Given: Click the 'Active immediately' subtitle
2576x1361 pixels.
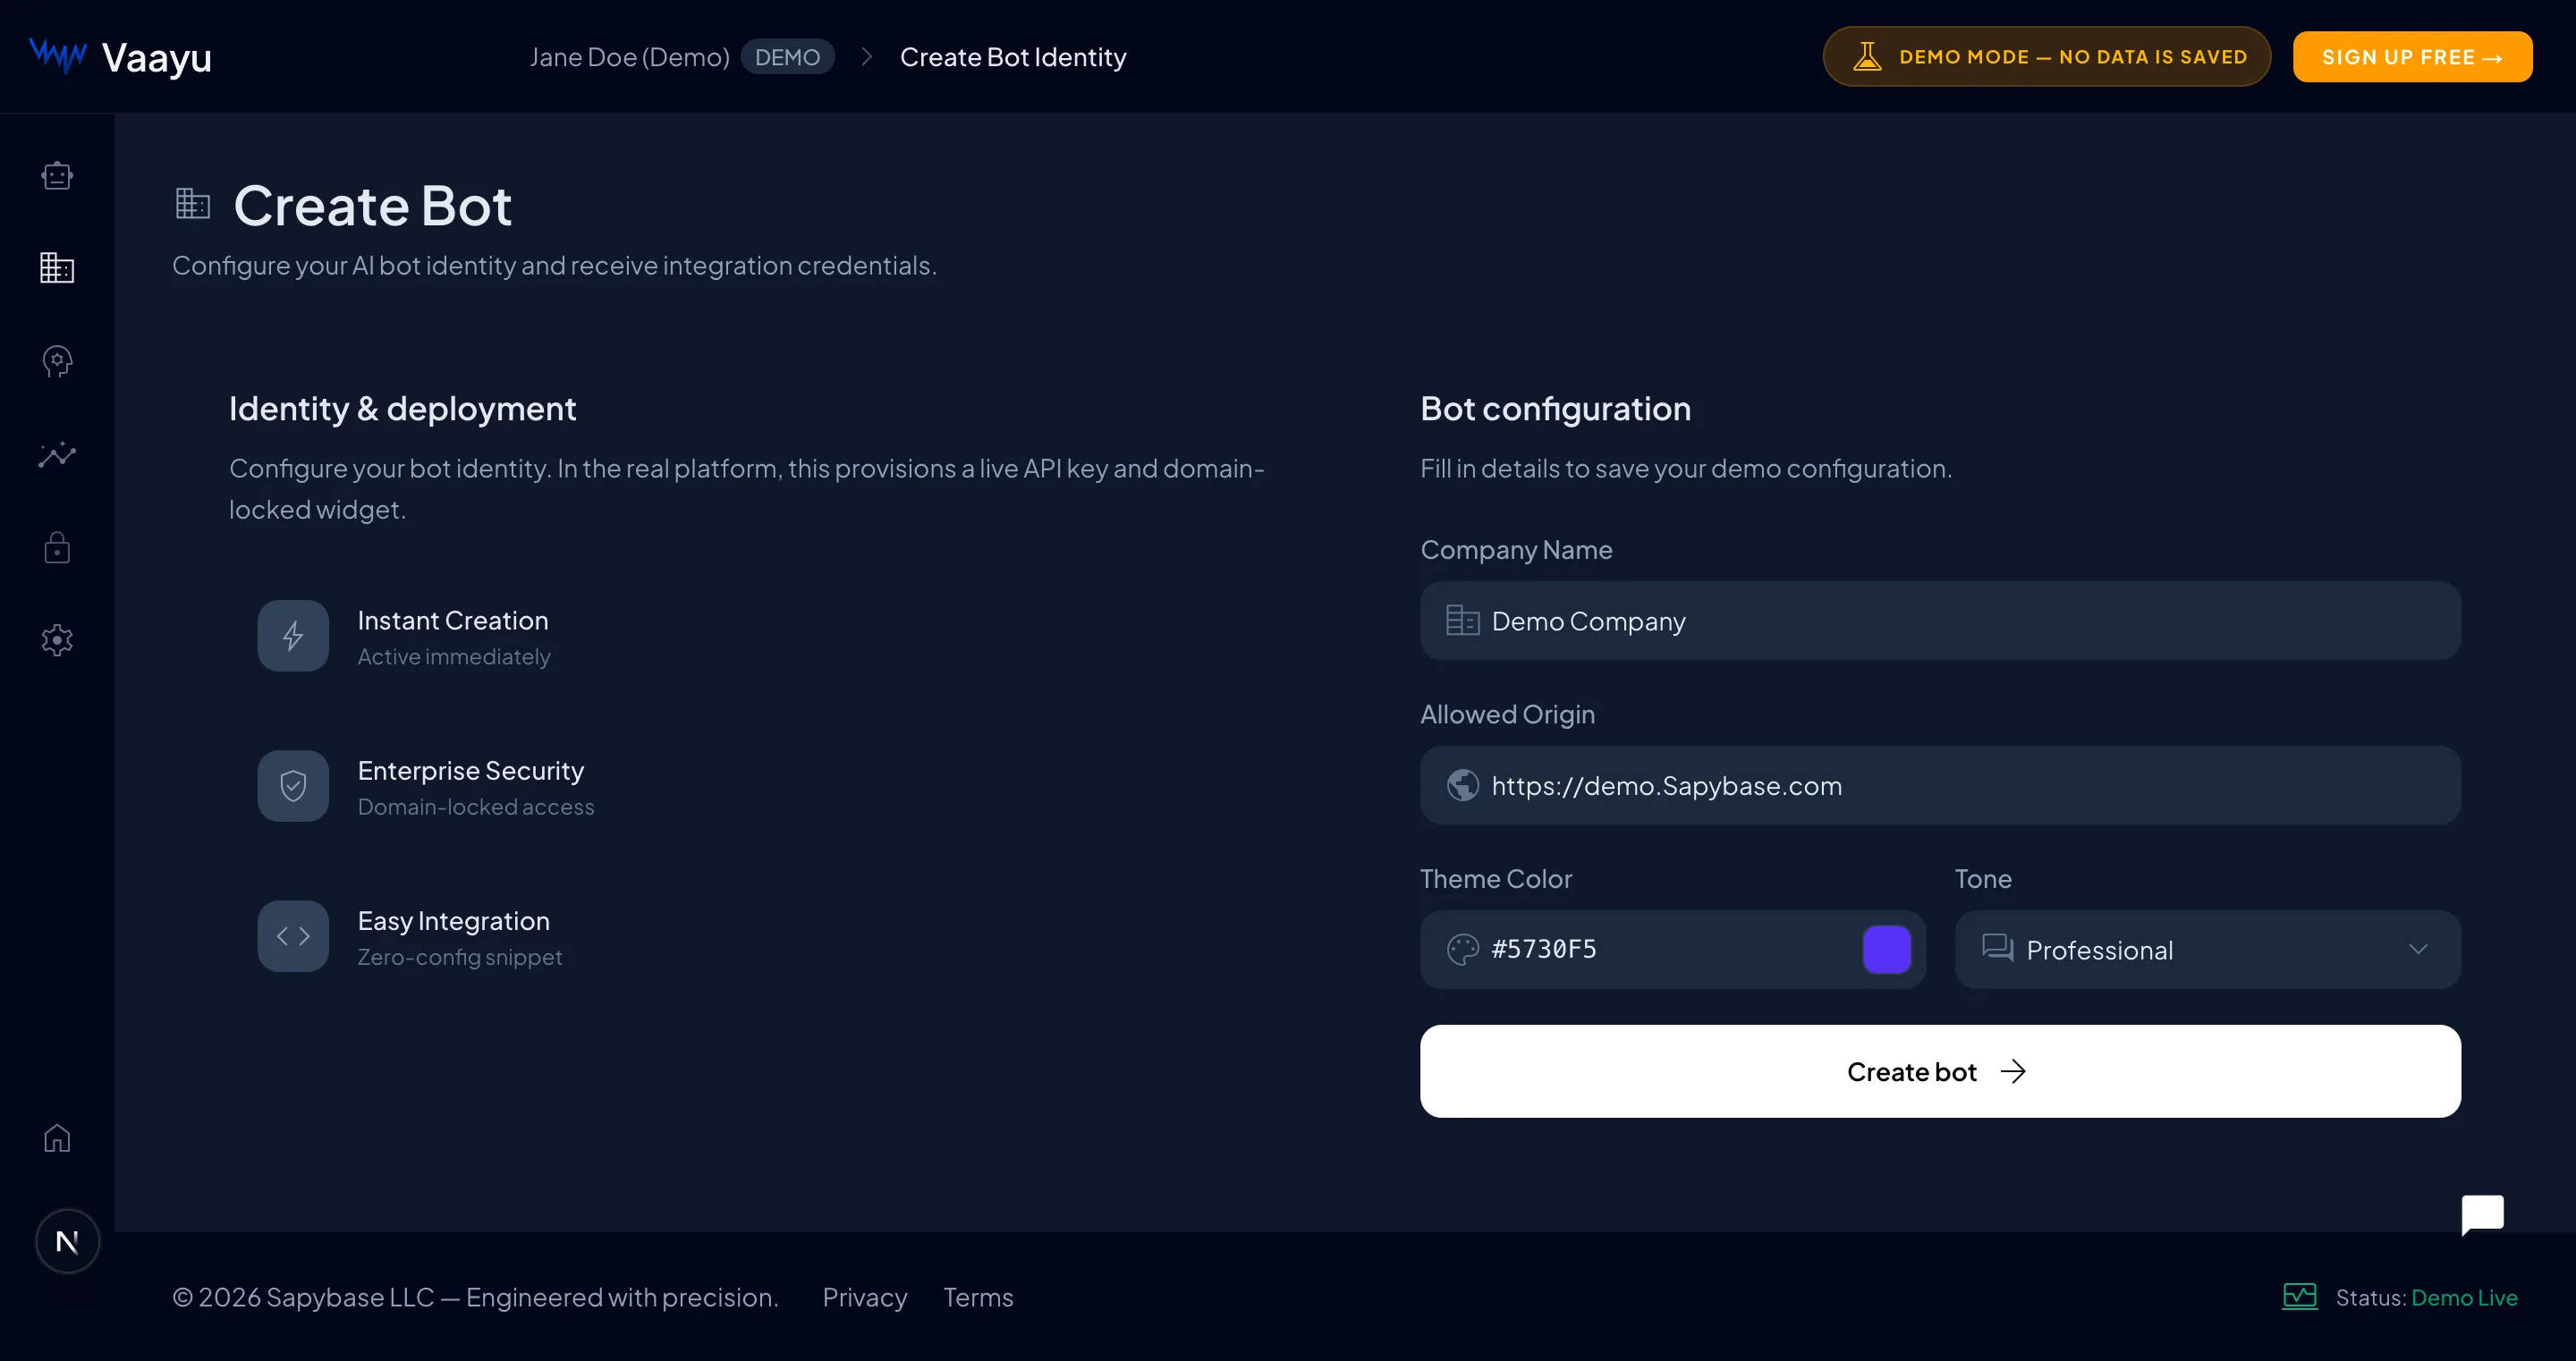Looking at the screenshot, I should [454, 656].
